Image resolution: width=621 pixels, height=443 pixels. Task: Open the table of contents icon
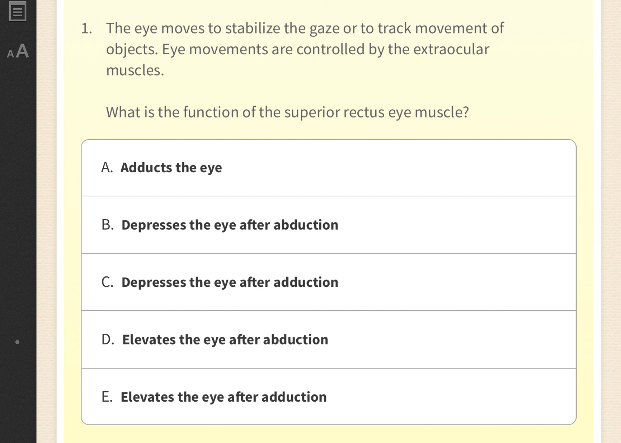pos(17,12)
